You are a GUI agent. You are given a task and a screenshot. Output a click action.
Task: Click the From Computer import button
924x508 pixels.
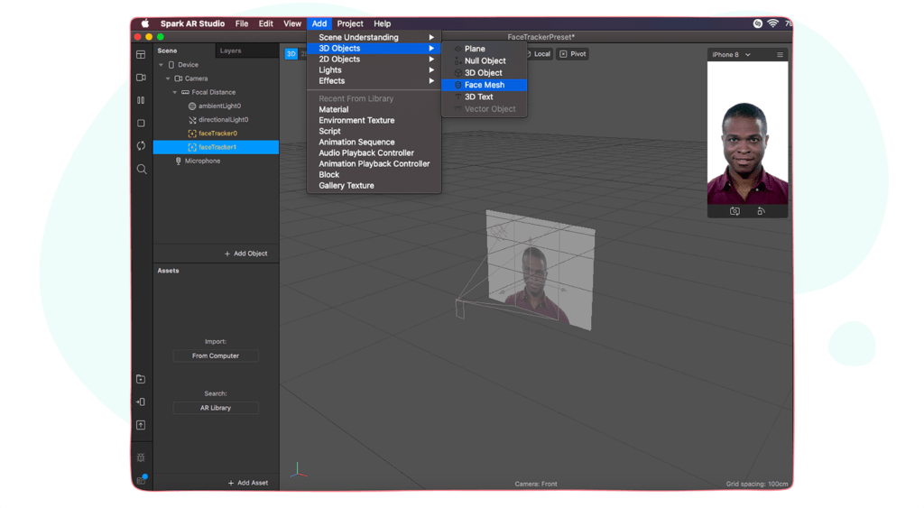pos(216,356)
